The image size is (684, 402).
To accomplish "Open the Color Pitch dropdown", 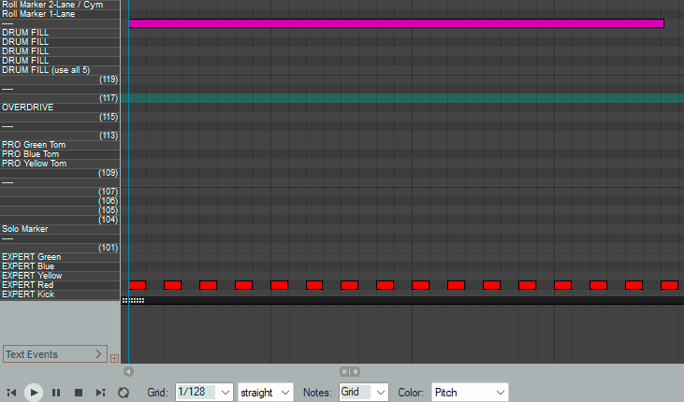I will [x=469, y=393].
